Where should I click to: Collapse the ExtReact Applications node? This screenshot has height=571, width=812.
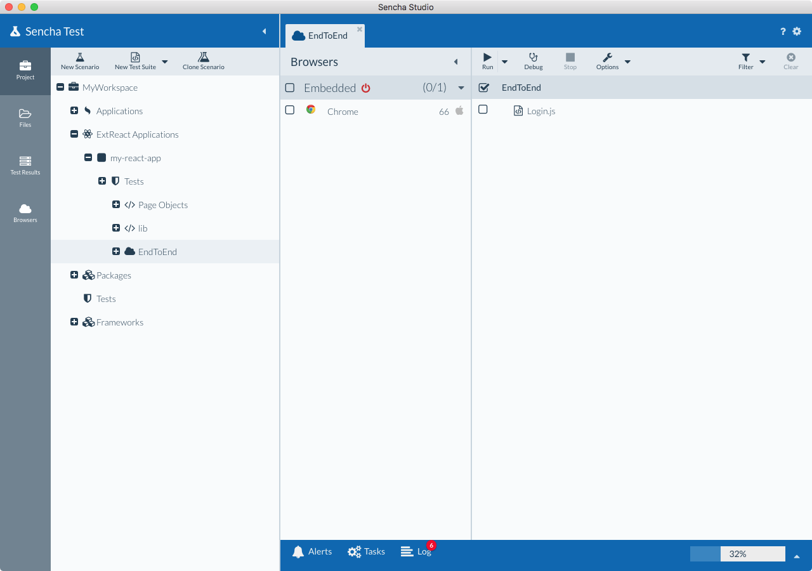coord(74,134)
